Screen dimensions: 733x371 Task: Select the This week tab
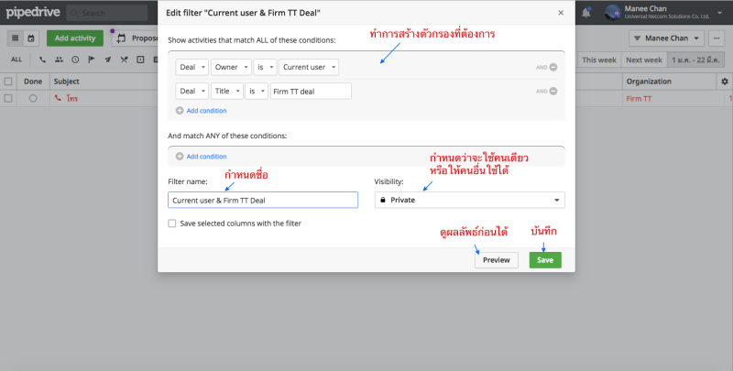coord(599,60)
